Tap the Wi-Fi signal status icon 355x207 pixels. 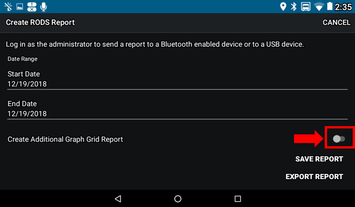[x=319, y=7]
